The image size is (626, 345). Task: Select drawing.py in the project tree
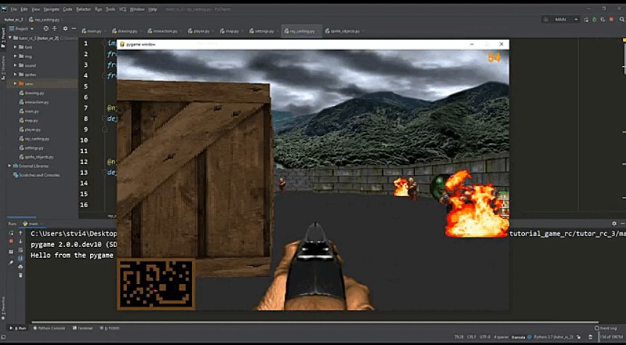(32, 93)
